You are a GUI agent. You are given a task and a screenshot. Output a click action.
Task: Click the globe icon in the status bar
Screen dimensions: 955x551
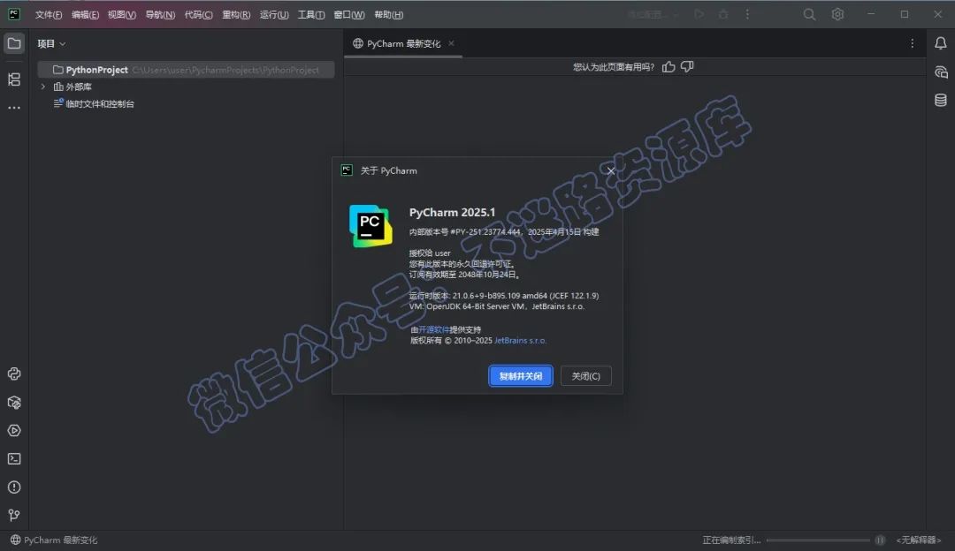click(x=15, y=540)
